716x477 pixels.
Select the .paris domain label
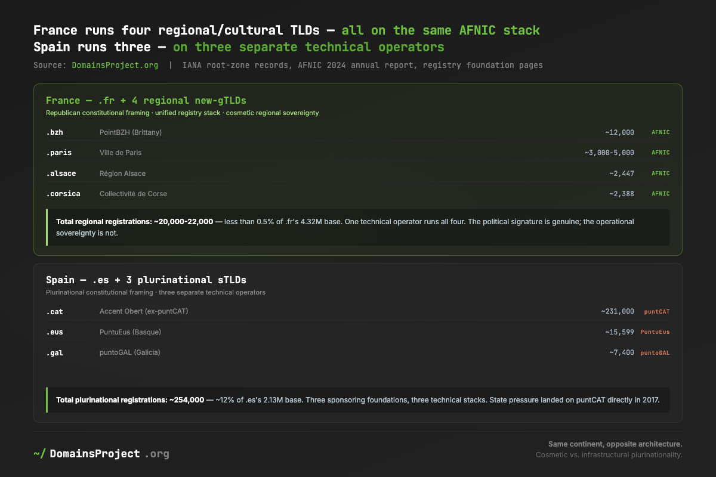59,153
